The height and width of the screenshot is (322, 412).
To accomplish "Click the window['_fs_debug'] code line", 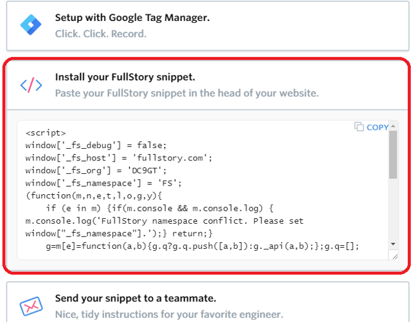I will click(96, 145).
